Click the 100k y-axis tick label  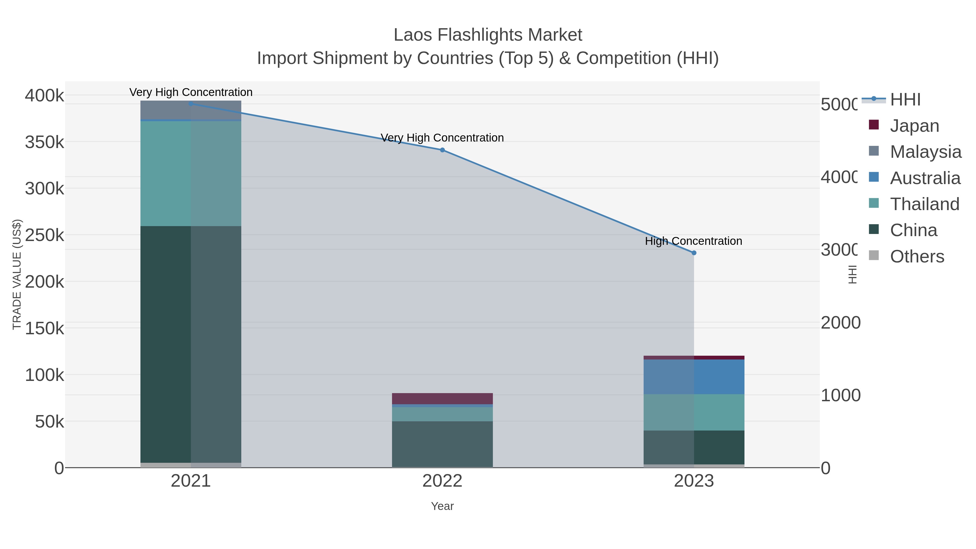44,375
